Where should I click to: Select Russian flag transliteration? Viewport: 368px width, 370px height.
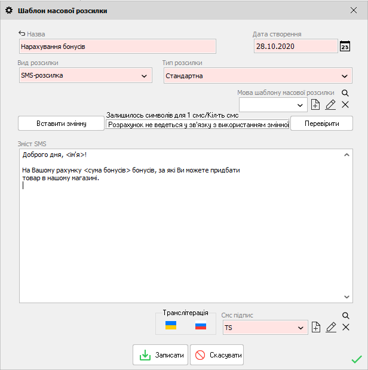click(x=201, y=326)
